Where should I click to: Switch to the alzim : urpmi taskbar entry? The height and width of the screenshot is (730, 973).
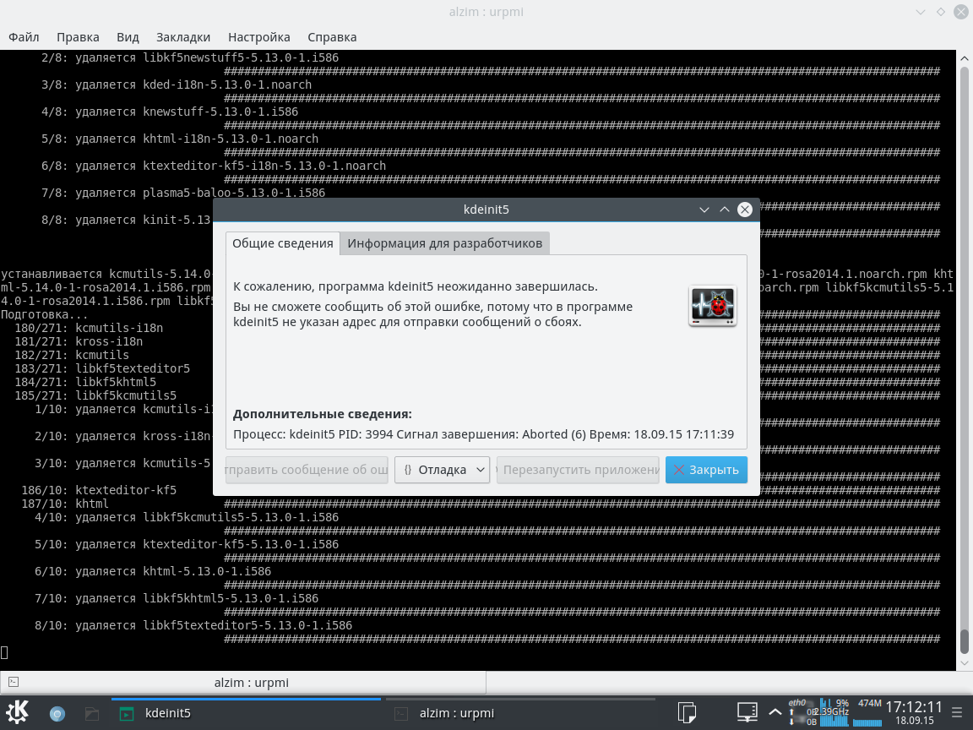tap(521, 713)
